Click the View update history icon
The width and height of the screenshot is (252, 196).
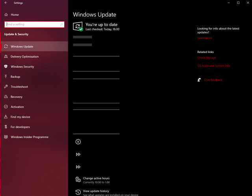tap(78, 192)
